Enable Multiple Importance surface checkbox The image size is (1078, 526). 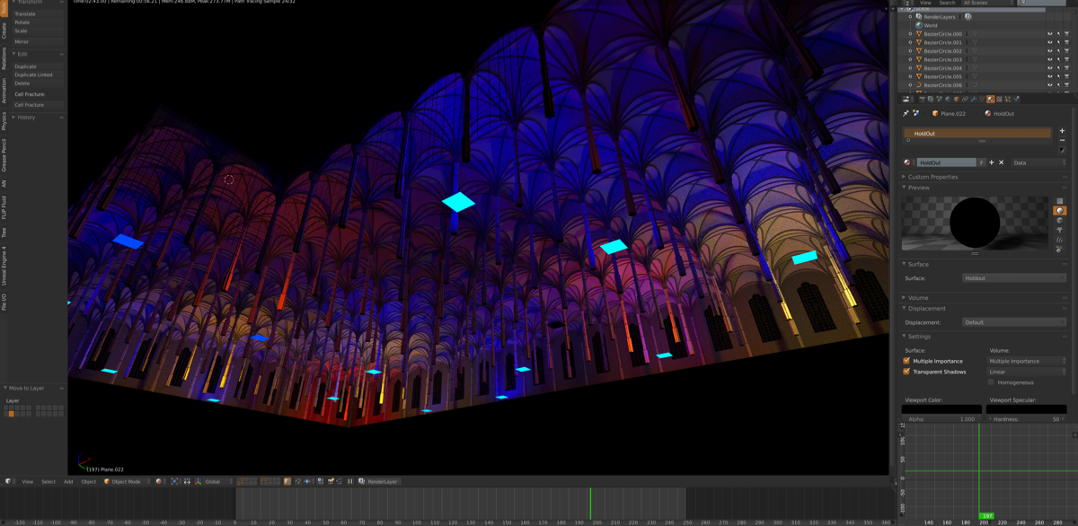906,361
